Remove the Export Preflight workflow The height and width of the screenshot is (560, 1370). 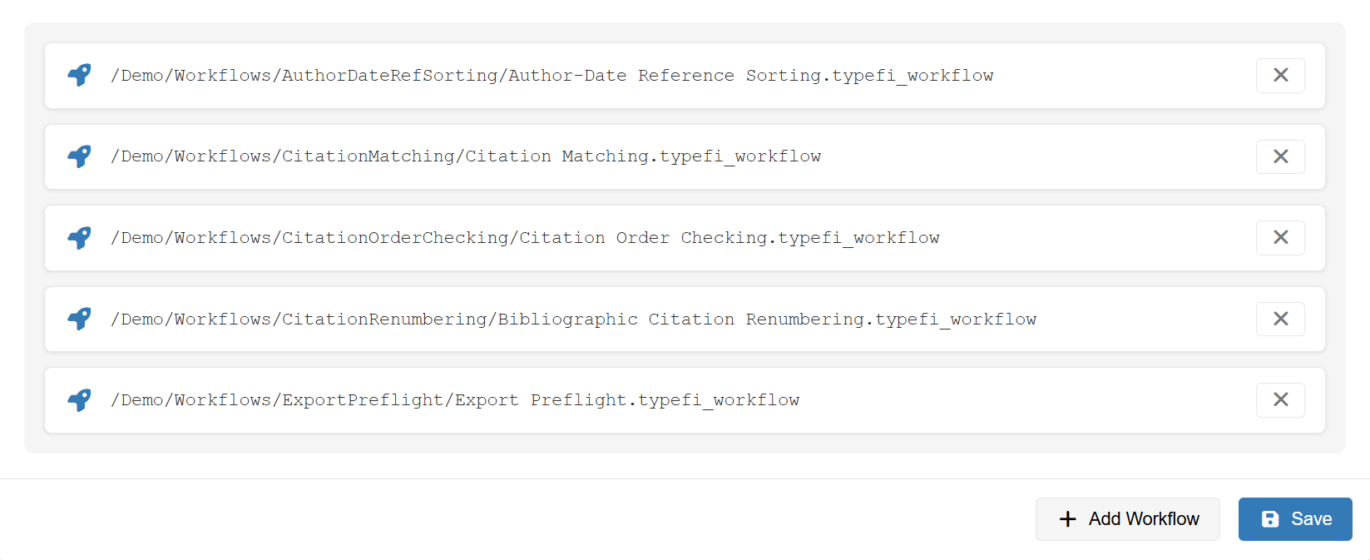1280,399
